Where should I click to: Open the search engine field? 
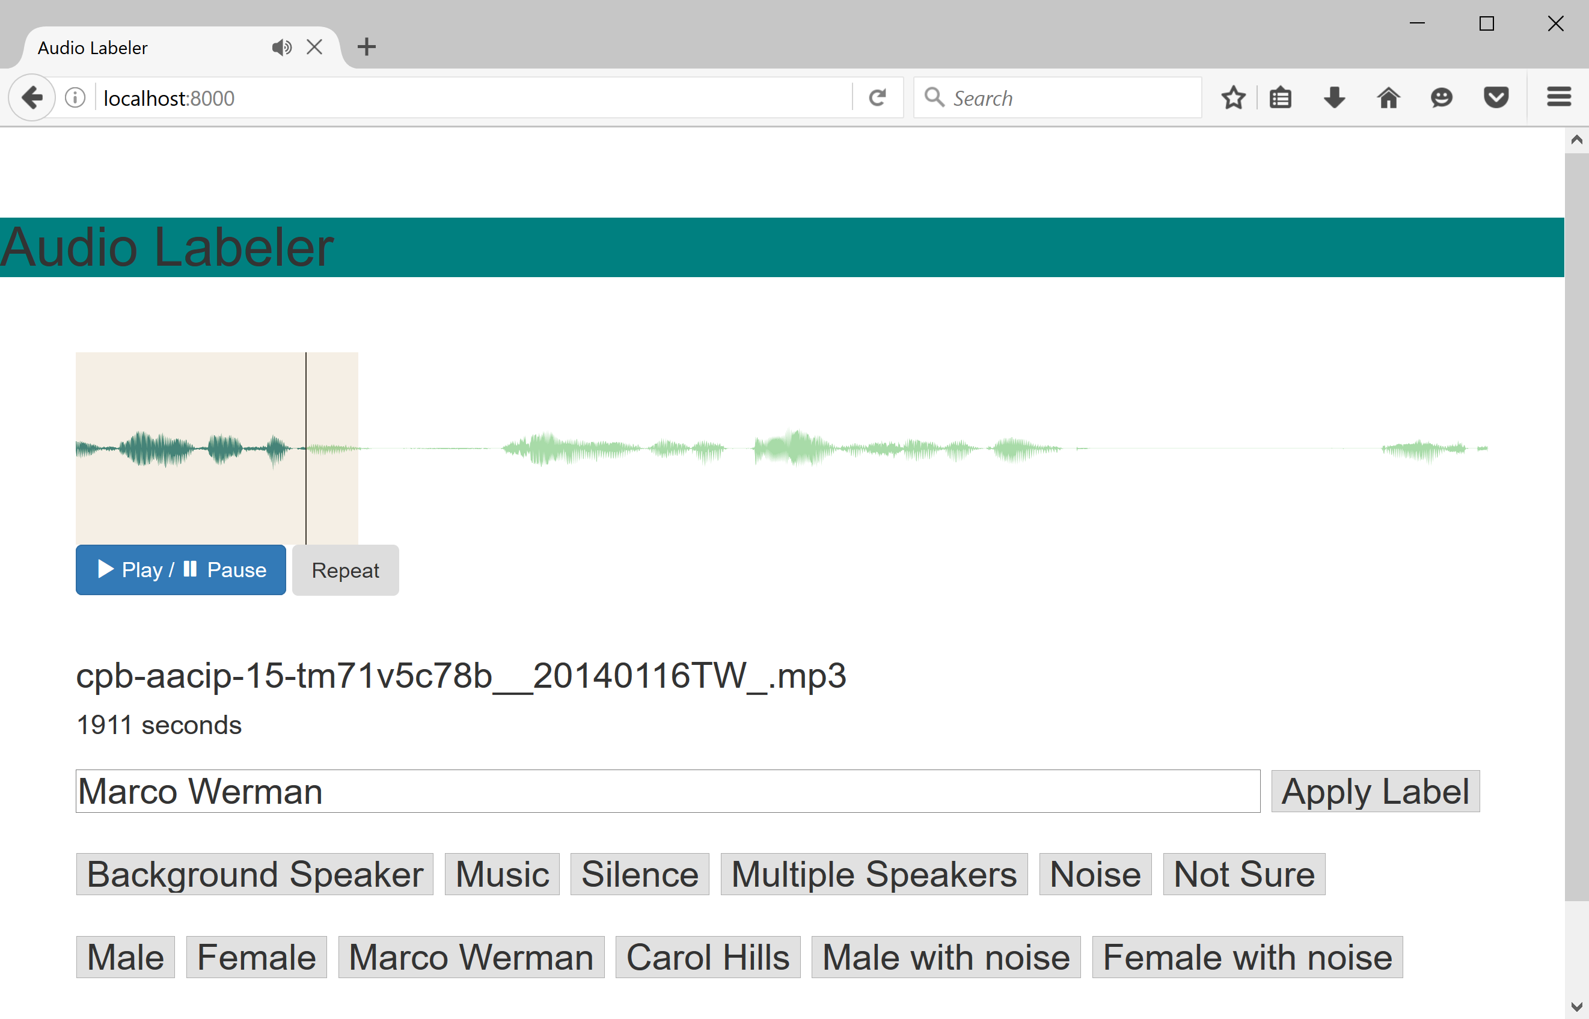click(x=1059, y=97)
